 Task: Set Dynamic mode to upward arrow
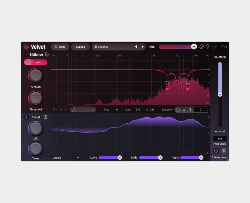click(x=190, y=110)
